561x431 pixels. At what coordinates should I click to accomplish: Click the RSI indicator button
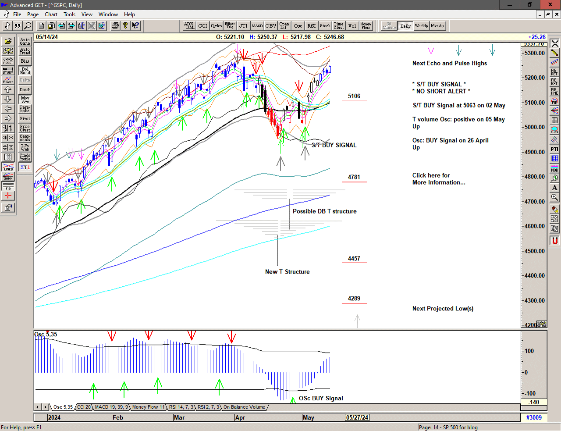point(311,26)
